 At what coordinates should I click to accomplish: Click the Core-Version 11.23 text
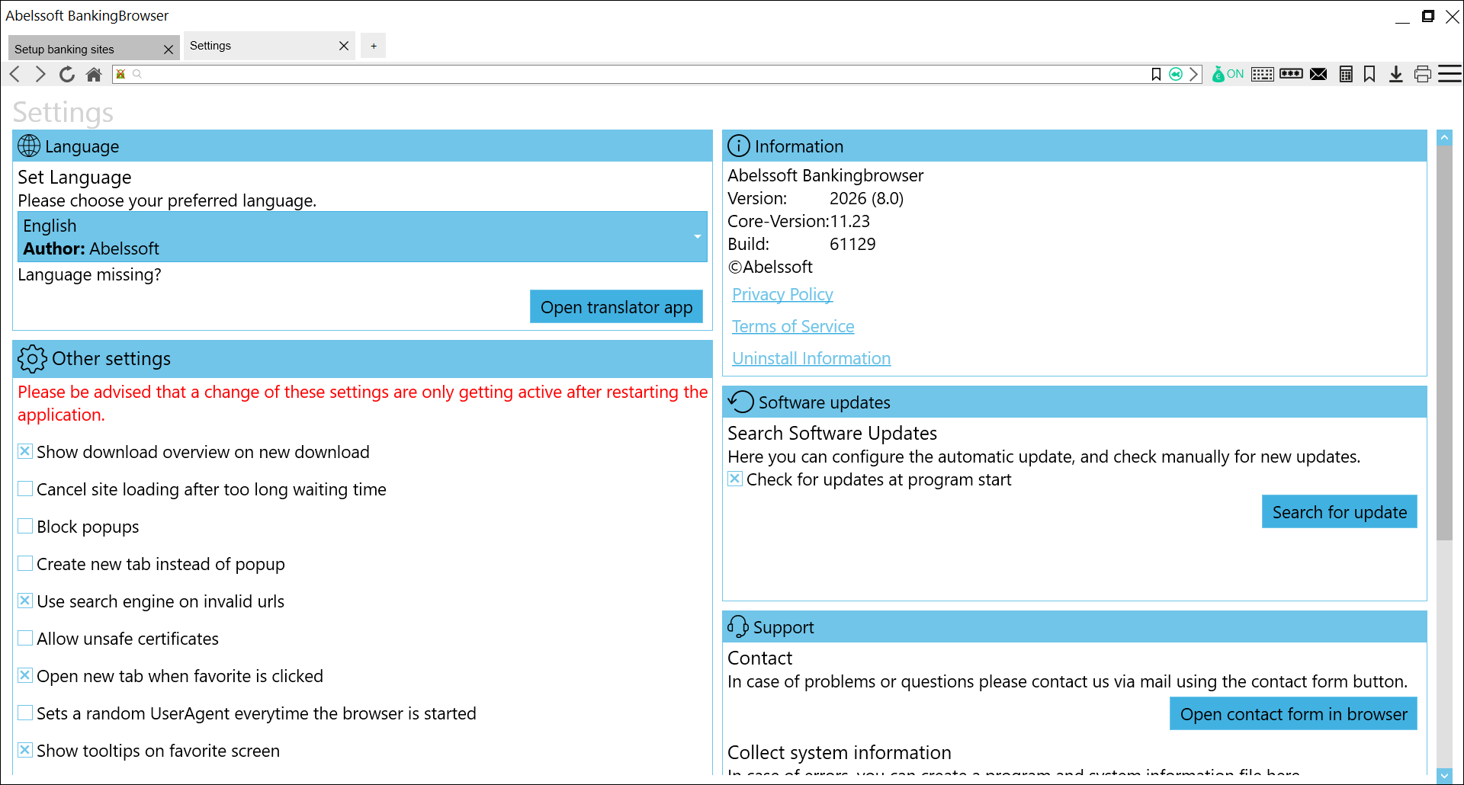click(x=850, y=221)
